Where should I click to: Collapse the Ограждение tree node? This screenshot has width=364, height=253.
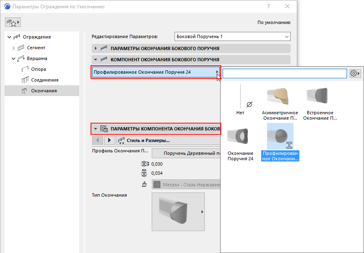tap(9, 37)
